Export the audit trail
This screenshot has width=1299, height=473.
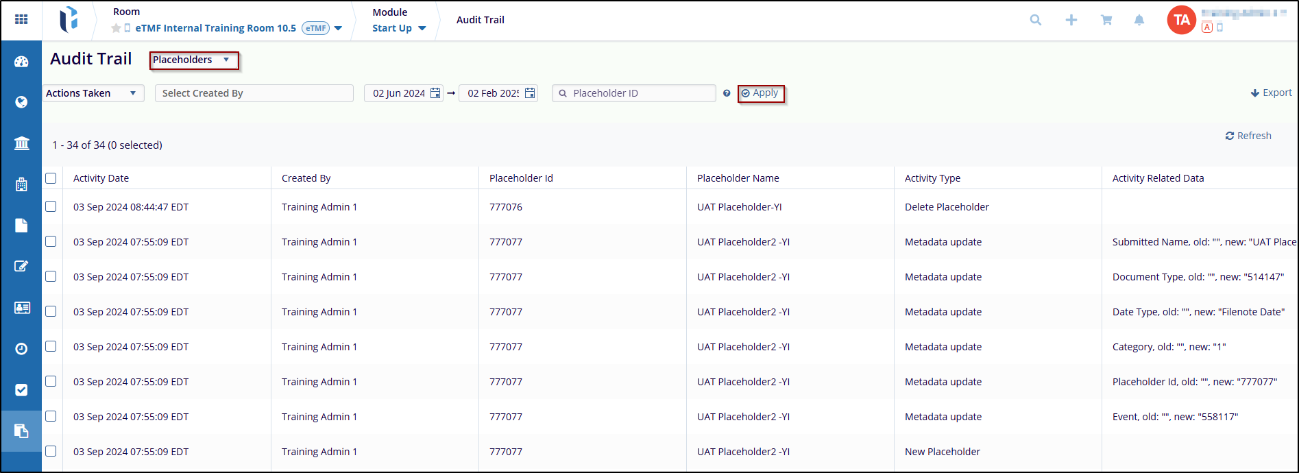click(1271, 93)
